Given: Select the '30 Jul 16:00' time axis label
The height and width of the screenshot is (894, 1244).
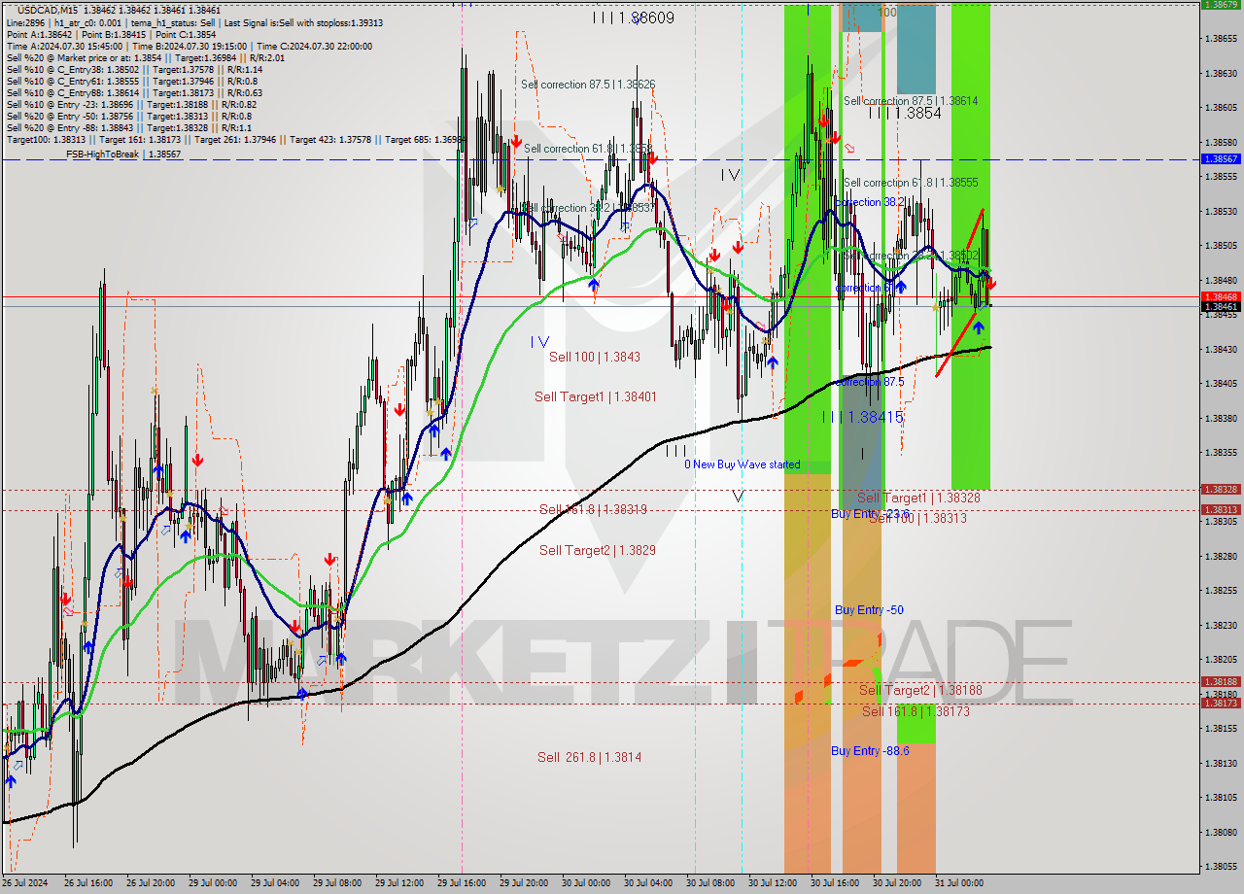Looking at the screenshot, I should point(835,883).
